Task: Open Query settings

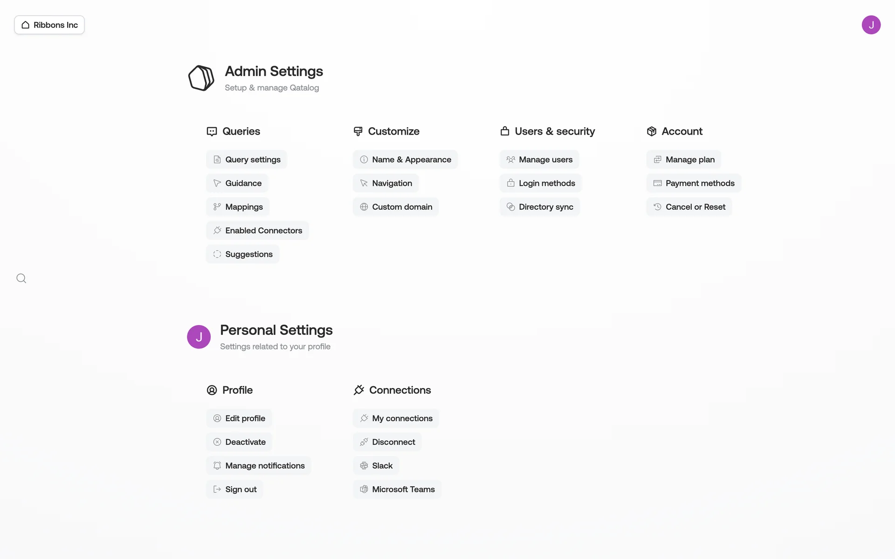Action: (x=247, y=160)
